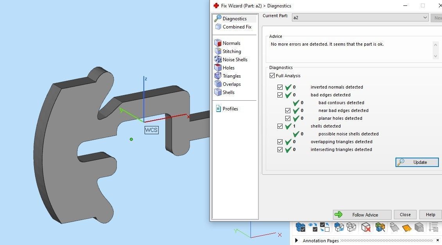Click the orange platform plate icon
442x245 pixels.
pos(407,227)
